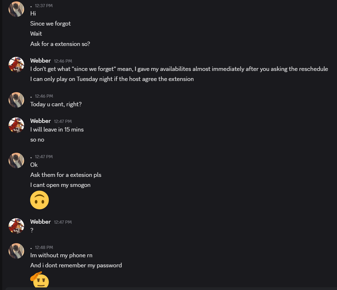The width and height of the screenshot is (337, 290).
Task: Click the 12:48 PM timestamp
Action: [44, 248]
